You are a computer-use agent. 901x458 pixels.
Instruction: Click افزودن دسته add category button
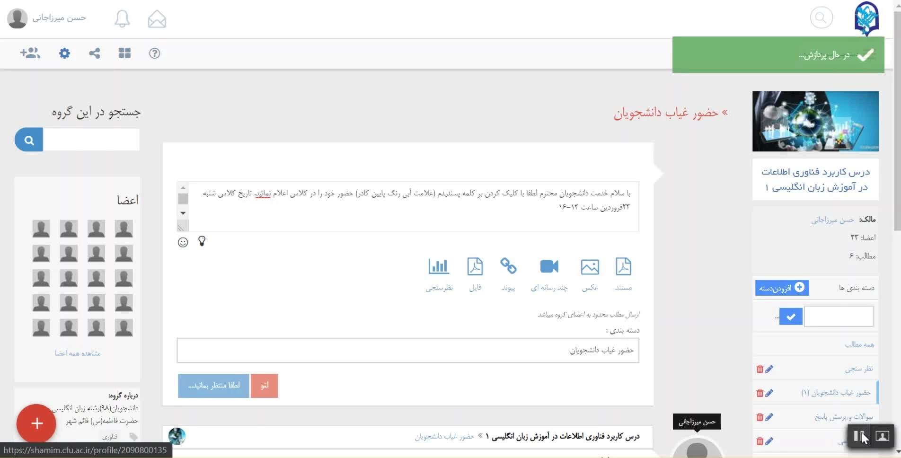point(782,288)
